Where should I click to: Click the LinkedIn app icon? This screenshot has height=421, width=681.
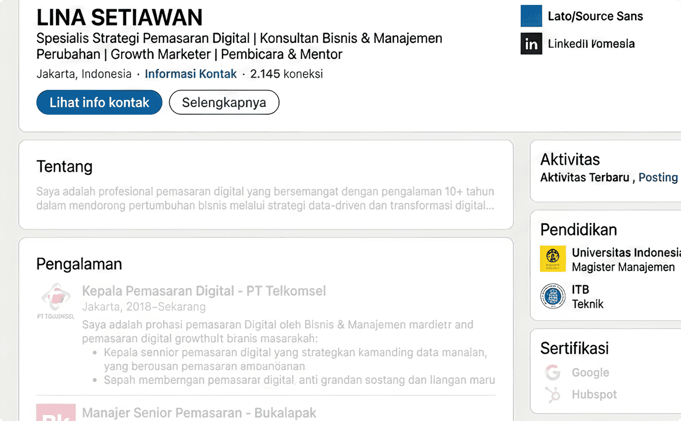(530, 44)
